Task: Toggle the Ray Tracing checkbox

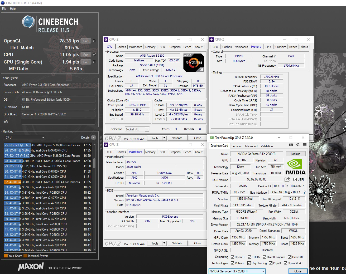Action: coord(249,263)
